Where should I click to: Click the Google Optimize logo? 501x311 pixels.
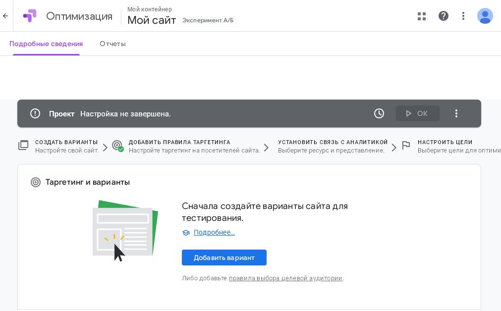pos(30,16)
